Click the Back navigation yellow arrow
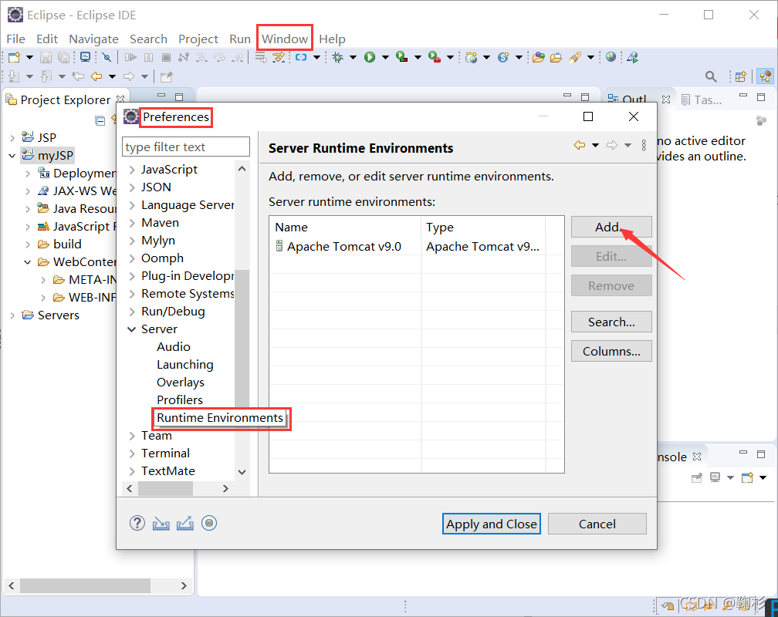 point(96,76)
